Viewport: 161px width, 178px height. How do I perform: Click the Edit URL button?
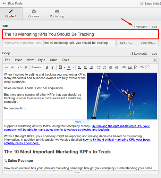click(x=127, y=43)
